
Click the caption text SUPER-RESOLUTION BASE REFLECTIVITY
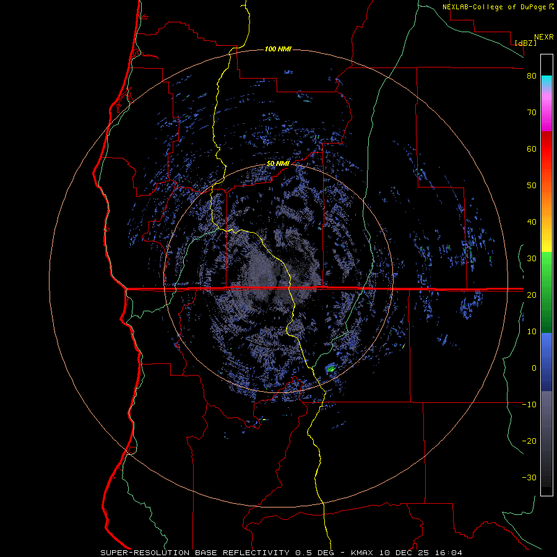click(x=195, y=553)
